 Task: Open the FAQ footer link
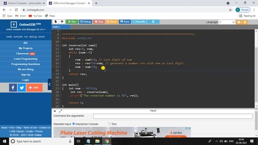click(x=12, y=128)
